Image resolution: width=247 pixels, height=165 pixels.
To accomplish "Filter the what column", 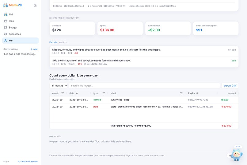I will click(x=181, y=93).
